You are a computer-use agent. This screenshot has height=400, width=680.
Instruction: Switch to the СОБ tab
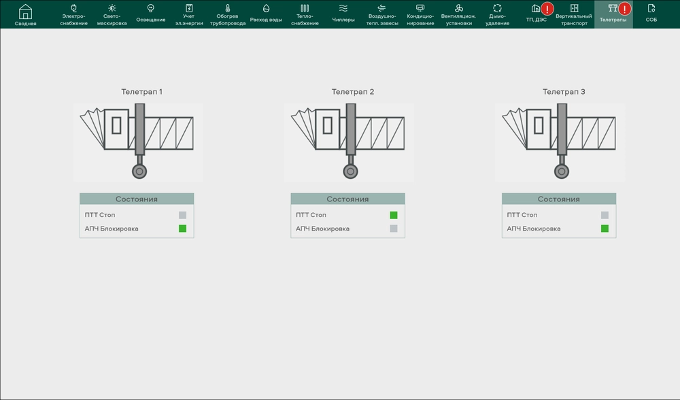pyautogui.click(x=651, y=14)
